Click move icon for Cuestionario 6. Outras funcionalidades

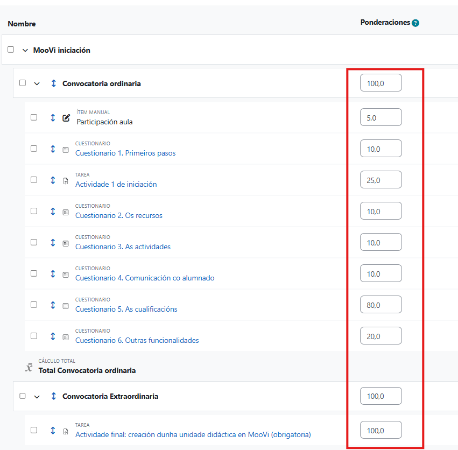[53, 336]
